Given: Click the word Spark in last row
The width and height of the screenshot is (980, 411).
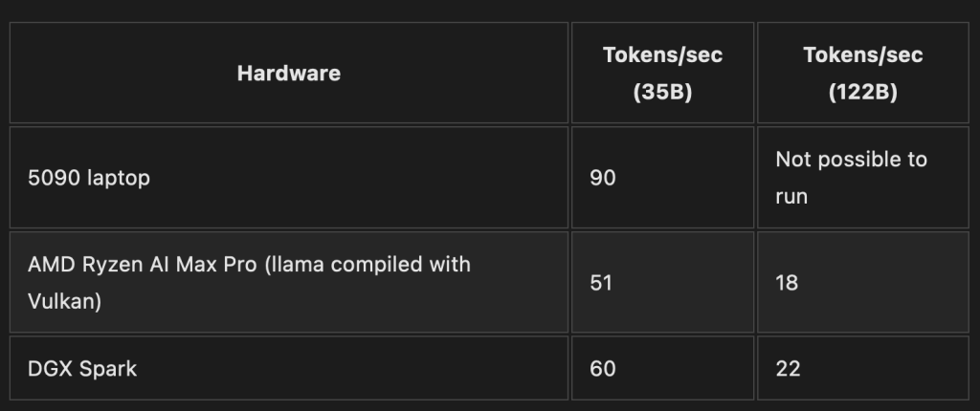Looking at the screenshot, I should point(107,368).
